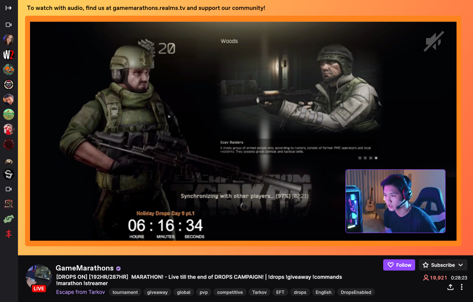The height and width of the screenshot is (302, 473).
Task: Select the 'pvp' tag
Action: [x=203, y=292]
